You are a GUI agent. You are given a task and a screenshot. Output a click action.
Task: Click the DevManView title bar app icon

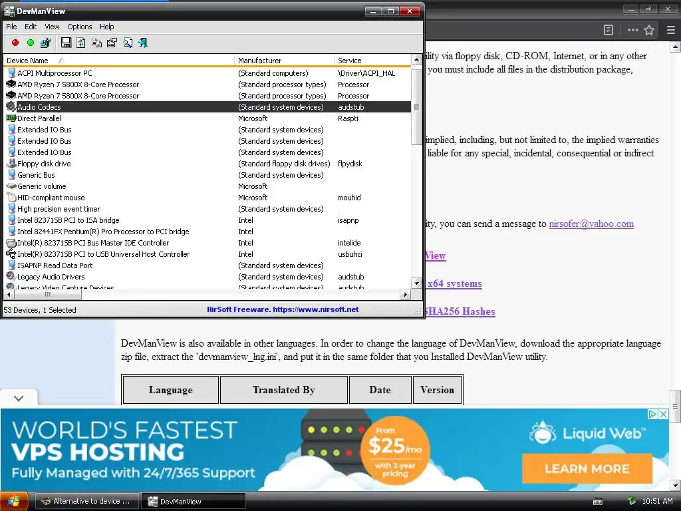coord(9,11)
